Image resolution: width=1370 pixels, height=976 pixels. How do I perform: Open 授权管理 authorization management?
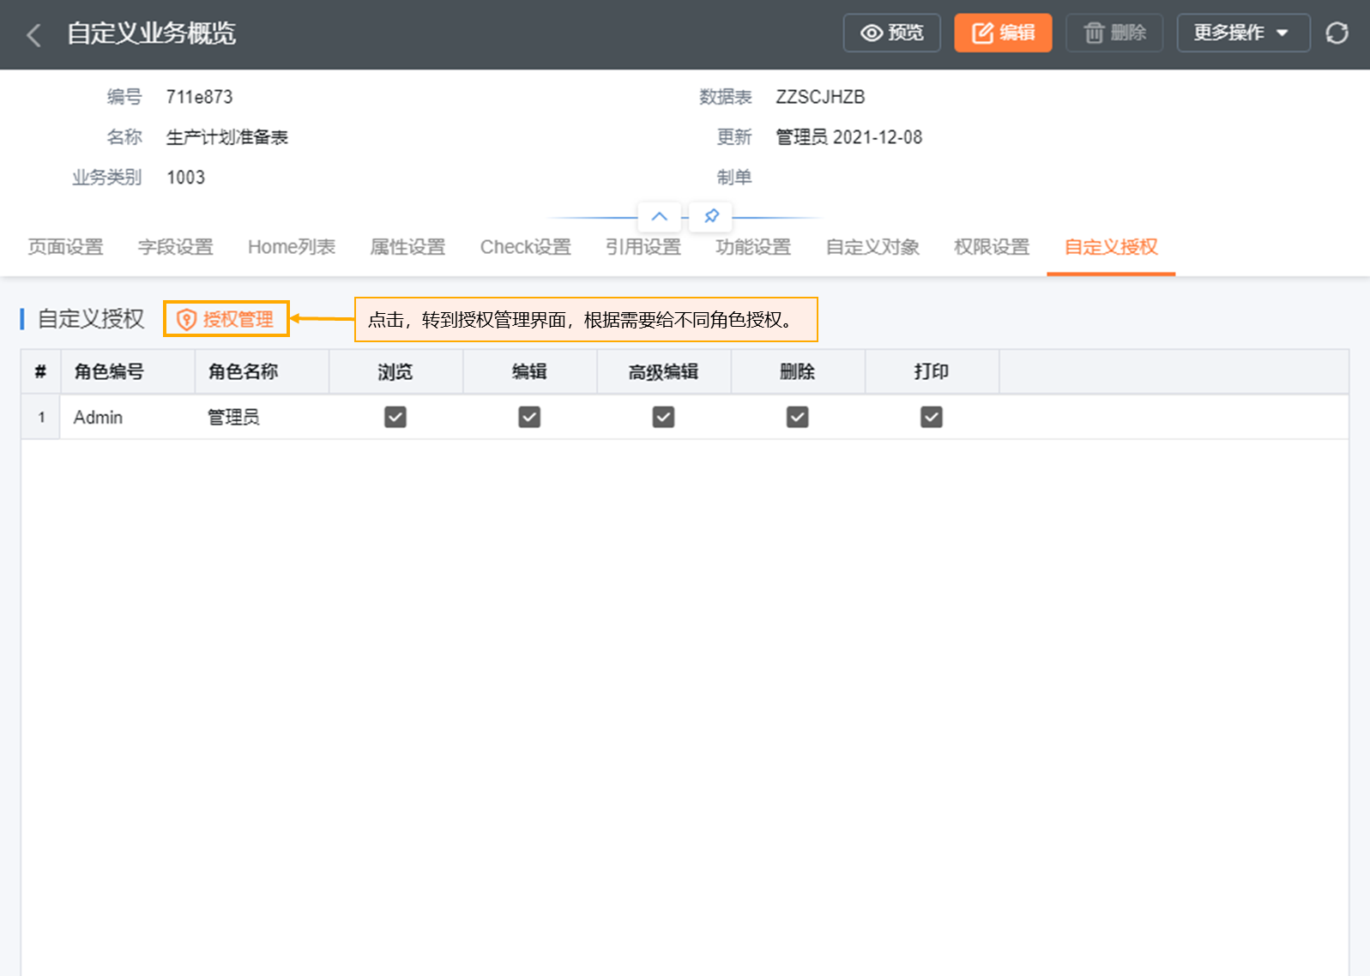click(x=226, y=319)
